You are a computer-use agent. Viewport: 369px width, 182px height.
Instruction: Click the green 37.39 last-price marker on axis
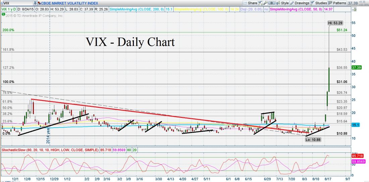356,67
